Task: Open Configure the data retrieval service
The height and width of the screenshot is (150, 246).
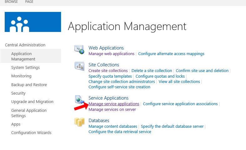Action: tap(120, 132)
